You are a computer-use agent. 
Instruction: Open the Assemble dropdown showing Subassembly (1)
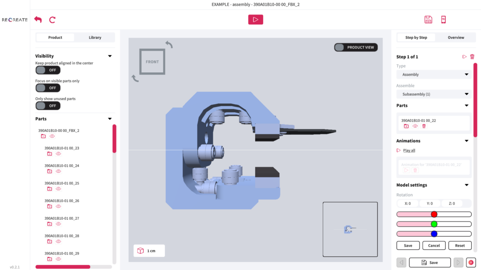click(x=433, y=94)
